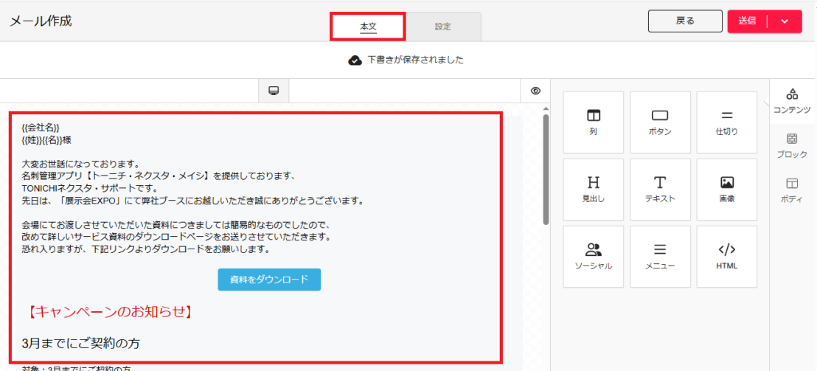Add a 列 (columns) content block

594,122
